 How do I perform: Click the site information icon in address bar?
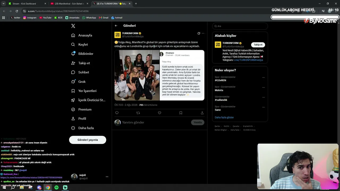[x=24, y=11]
